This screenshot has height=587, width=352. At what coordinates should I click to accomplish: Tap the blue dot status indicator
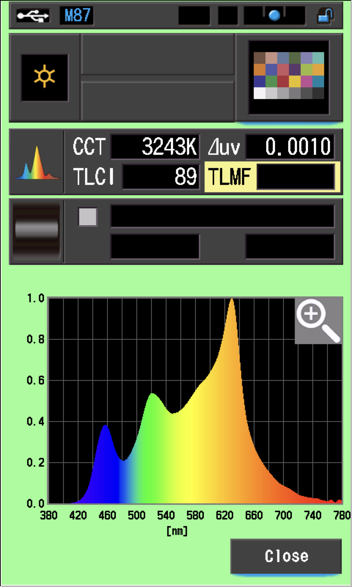pyautogui.click(x=274, y=15)
